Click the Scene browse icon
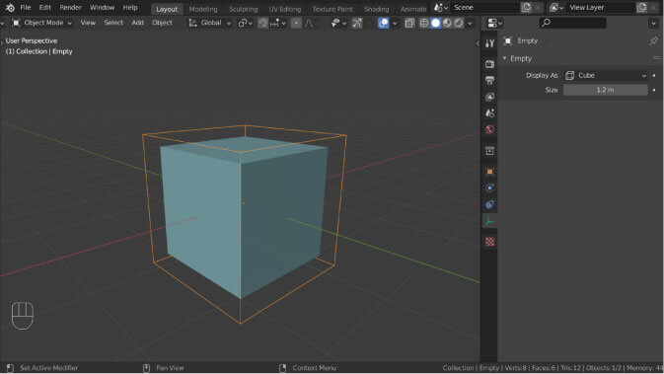 [x=441, y=8]
